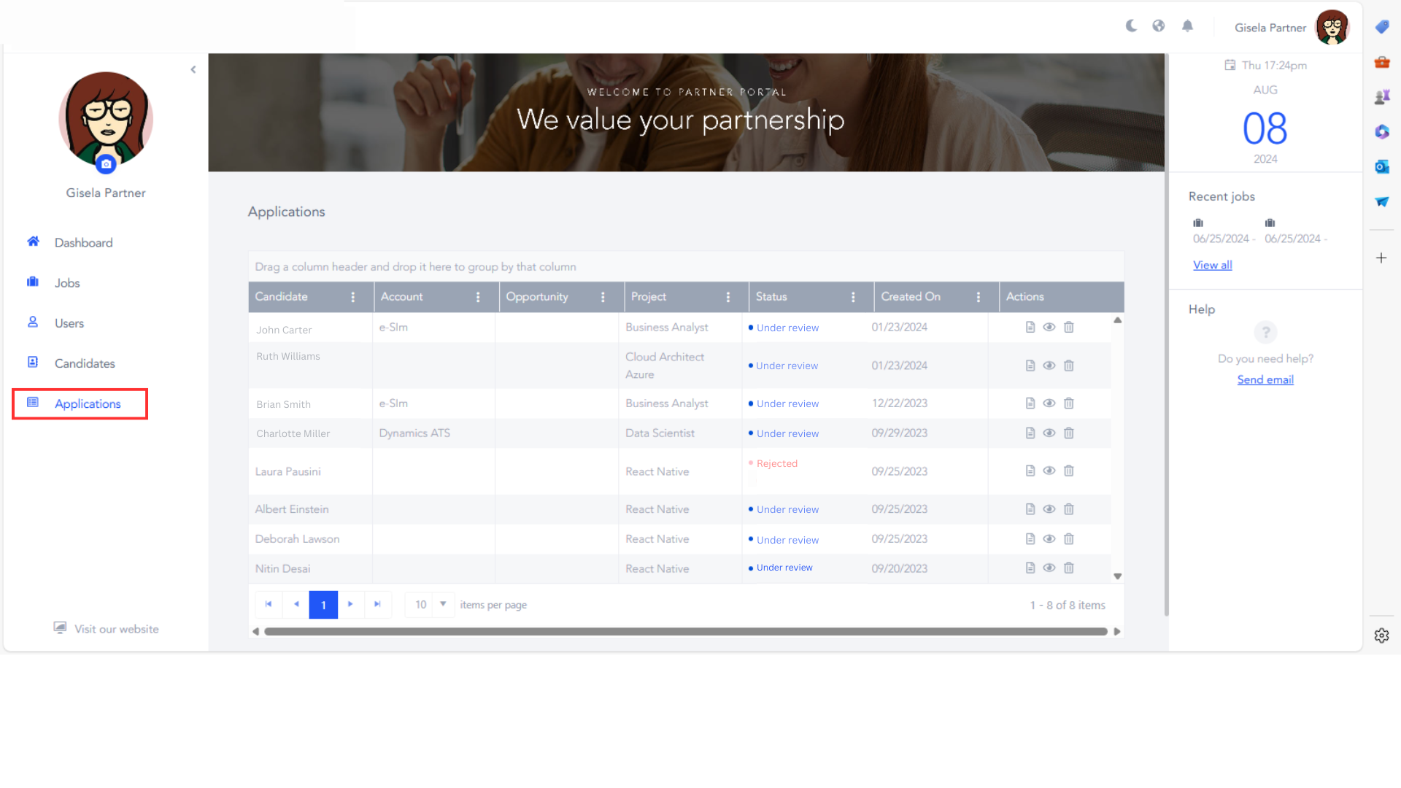Viewport: 1401px width, 788px height.
Task: Open browser sidebar Outlook icon
Action: point(1382,167)
